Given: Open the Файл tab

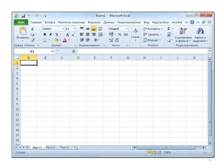Looking at the screenshot, I should click(x=21, y=22).
